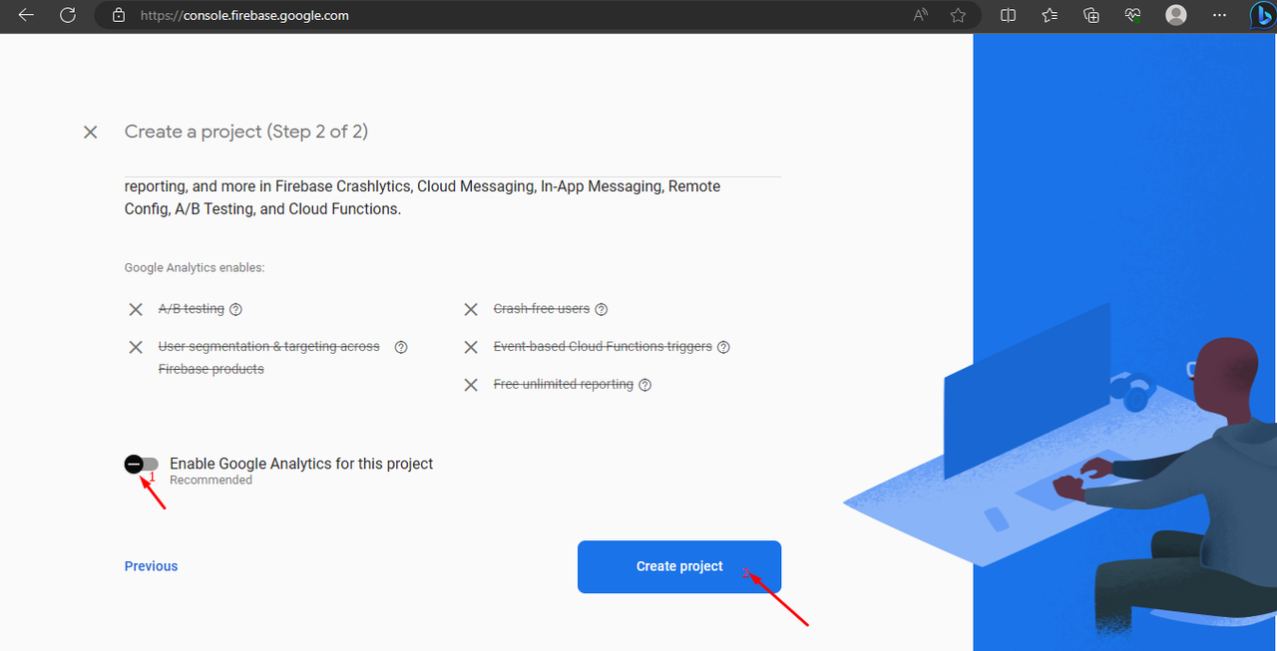Navigate back using the browser back arrow
1277x651 pixels.
[25, 15]
